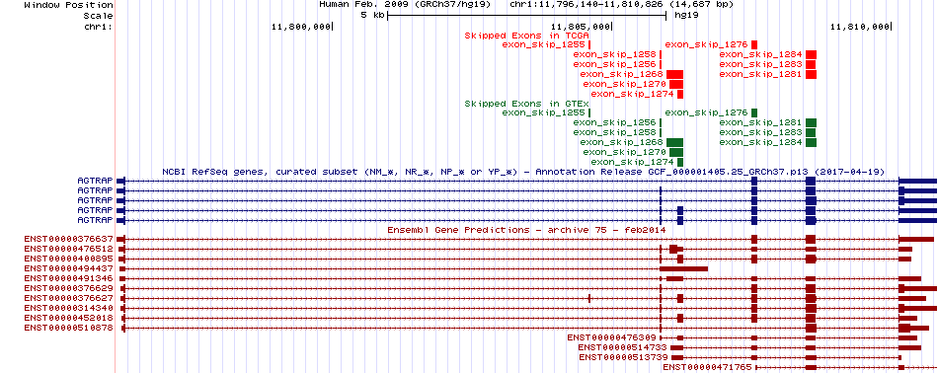Select green GTEx label exon_skip_1270
This screenshot has height=373, width=938.
pyautogui.click(x=625, y=152)
